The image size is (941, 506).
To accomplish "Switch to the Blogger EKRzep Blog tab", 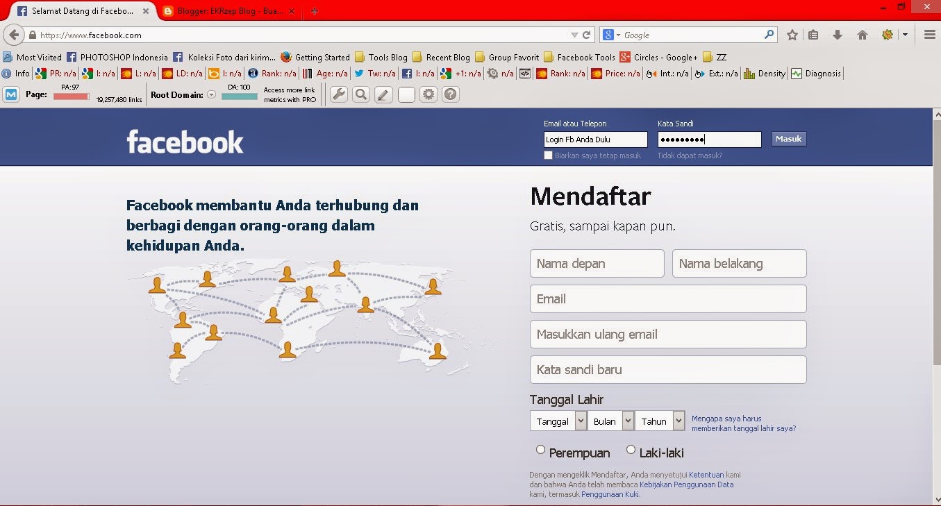I will click(229, 11).
